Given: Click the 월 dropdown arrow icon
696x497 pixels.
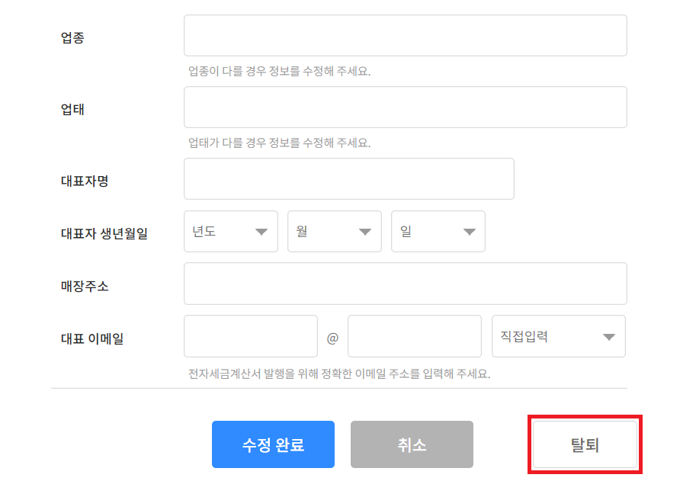Looking at the screenshot, I should pyautogui.click(x=365, y=232).
